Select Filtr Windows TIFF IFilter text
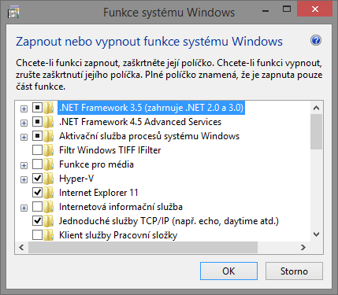 [110, 150]
